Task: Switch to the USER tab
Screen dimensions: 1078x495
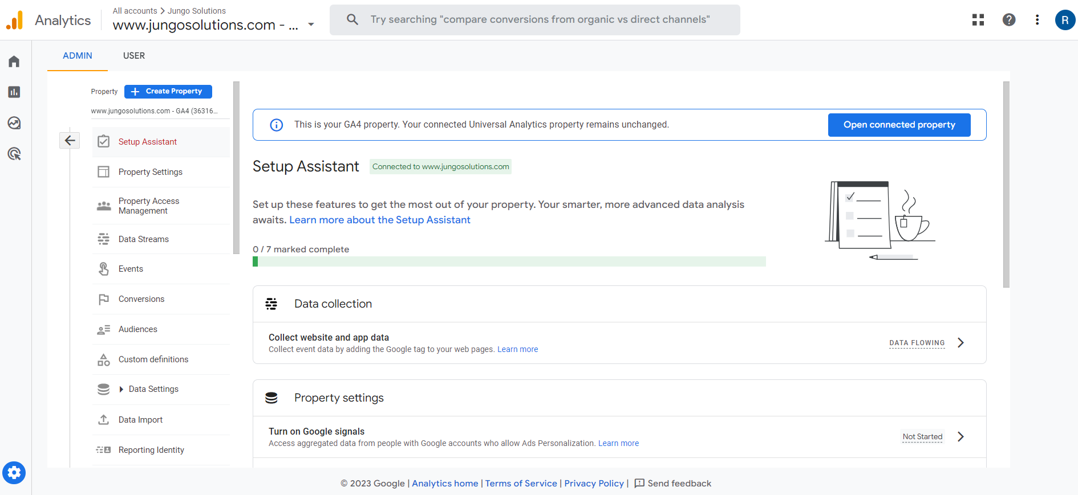Action: [134, 56]
